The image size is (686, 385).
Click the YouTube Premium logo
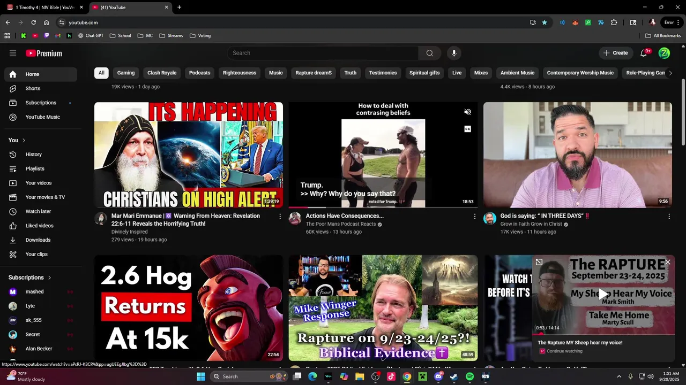pos(44,53)
